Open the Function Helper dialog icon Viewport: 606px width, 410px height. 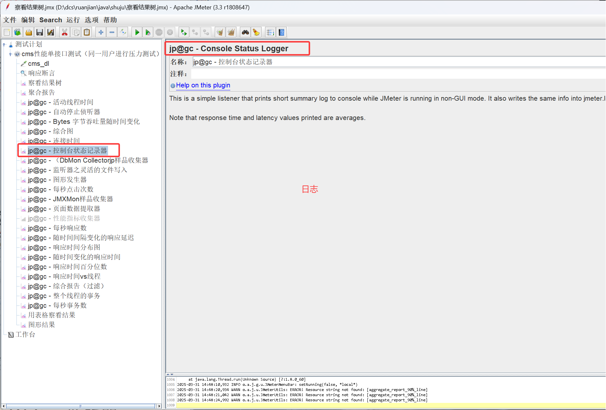coord(270,32)
